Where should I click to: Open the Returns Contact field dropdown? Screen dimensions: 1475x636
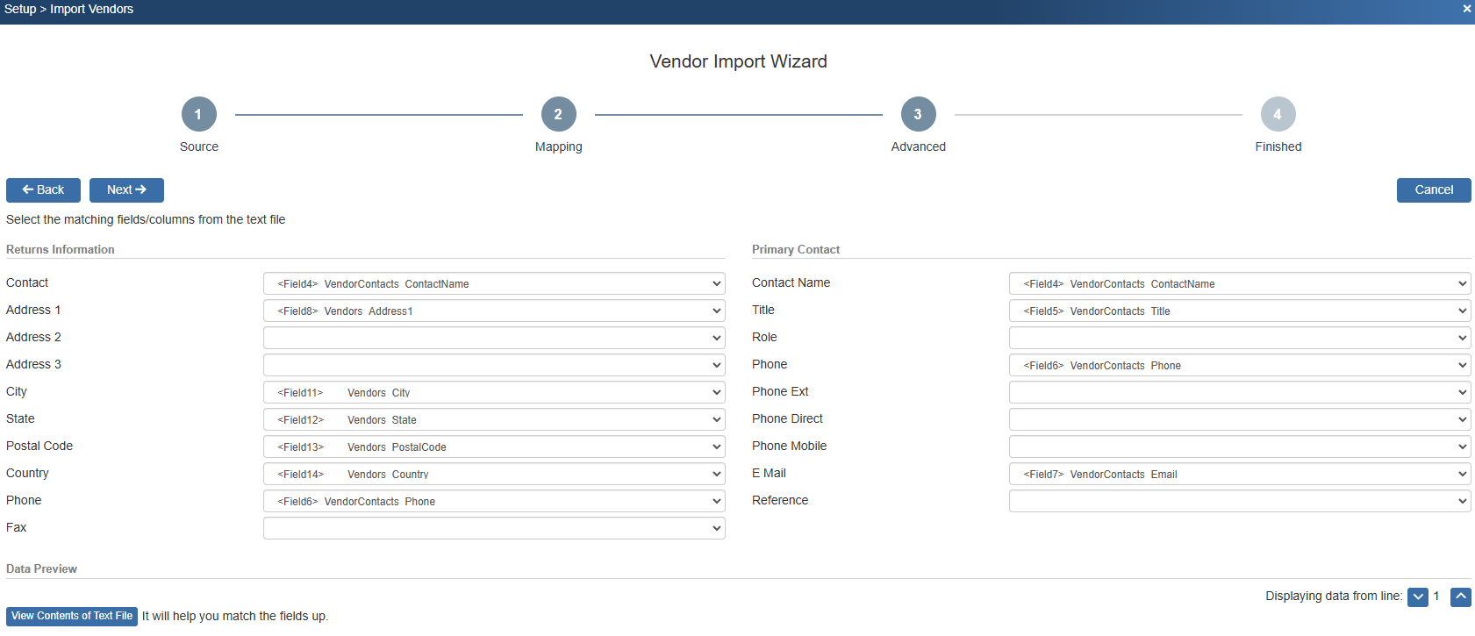494,283
